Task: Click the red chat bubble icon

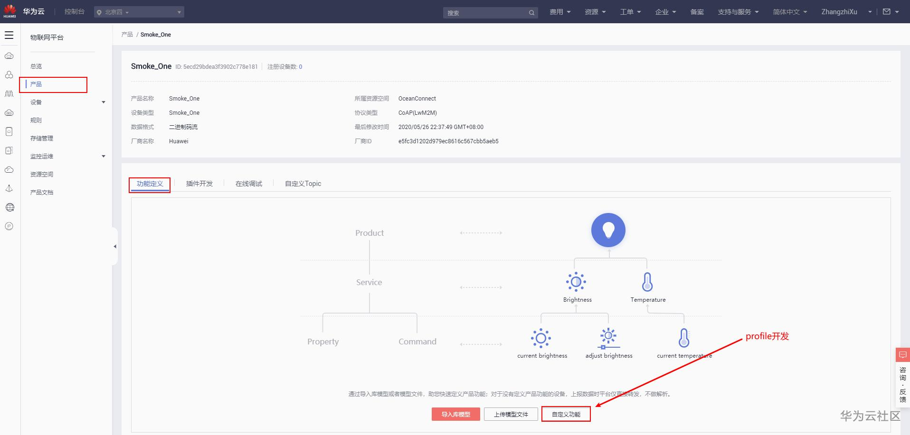Action: click(x=903, y=355)
